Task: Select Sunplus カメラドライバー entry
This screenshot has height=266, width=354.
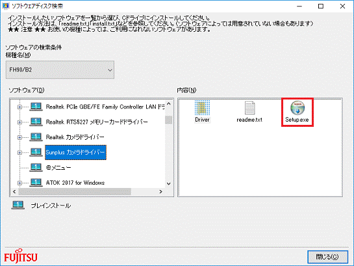Action: [x=75, y=152]
